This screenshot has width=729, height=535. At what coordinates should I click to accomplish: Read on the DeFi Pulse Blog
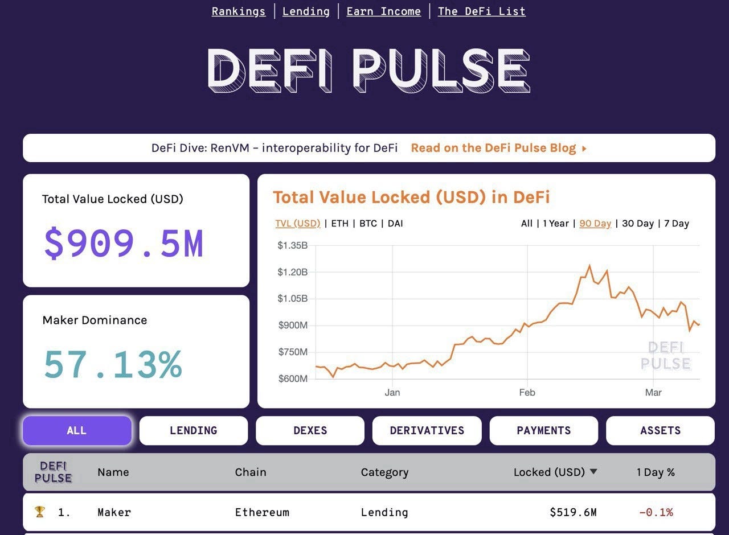(492, 148)
